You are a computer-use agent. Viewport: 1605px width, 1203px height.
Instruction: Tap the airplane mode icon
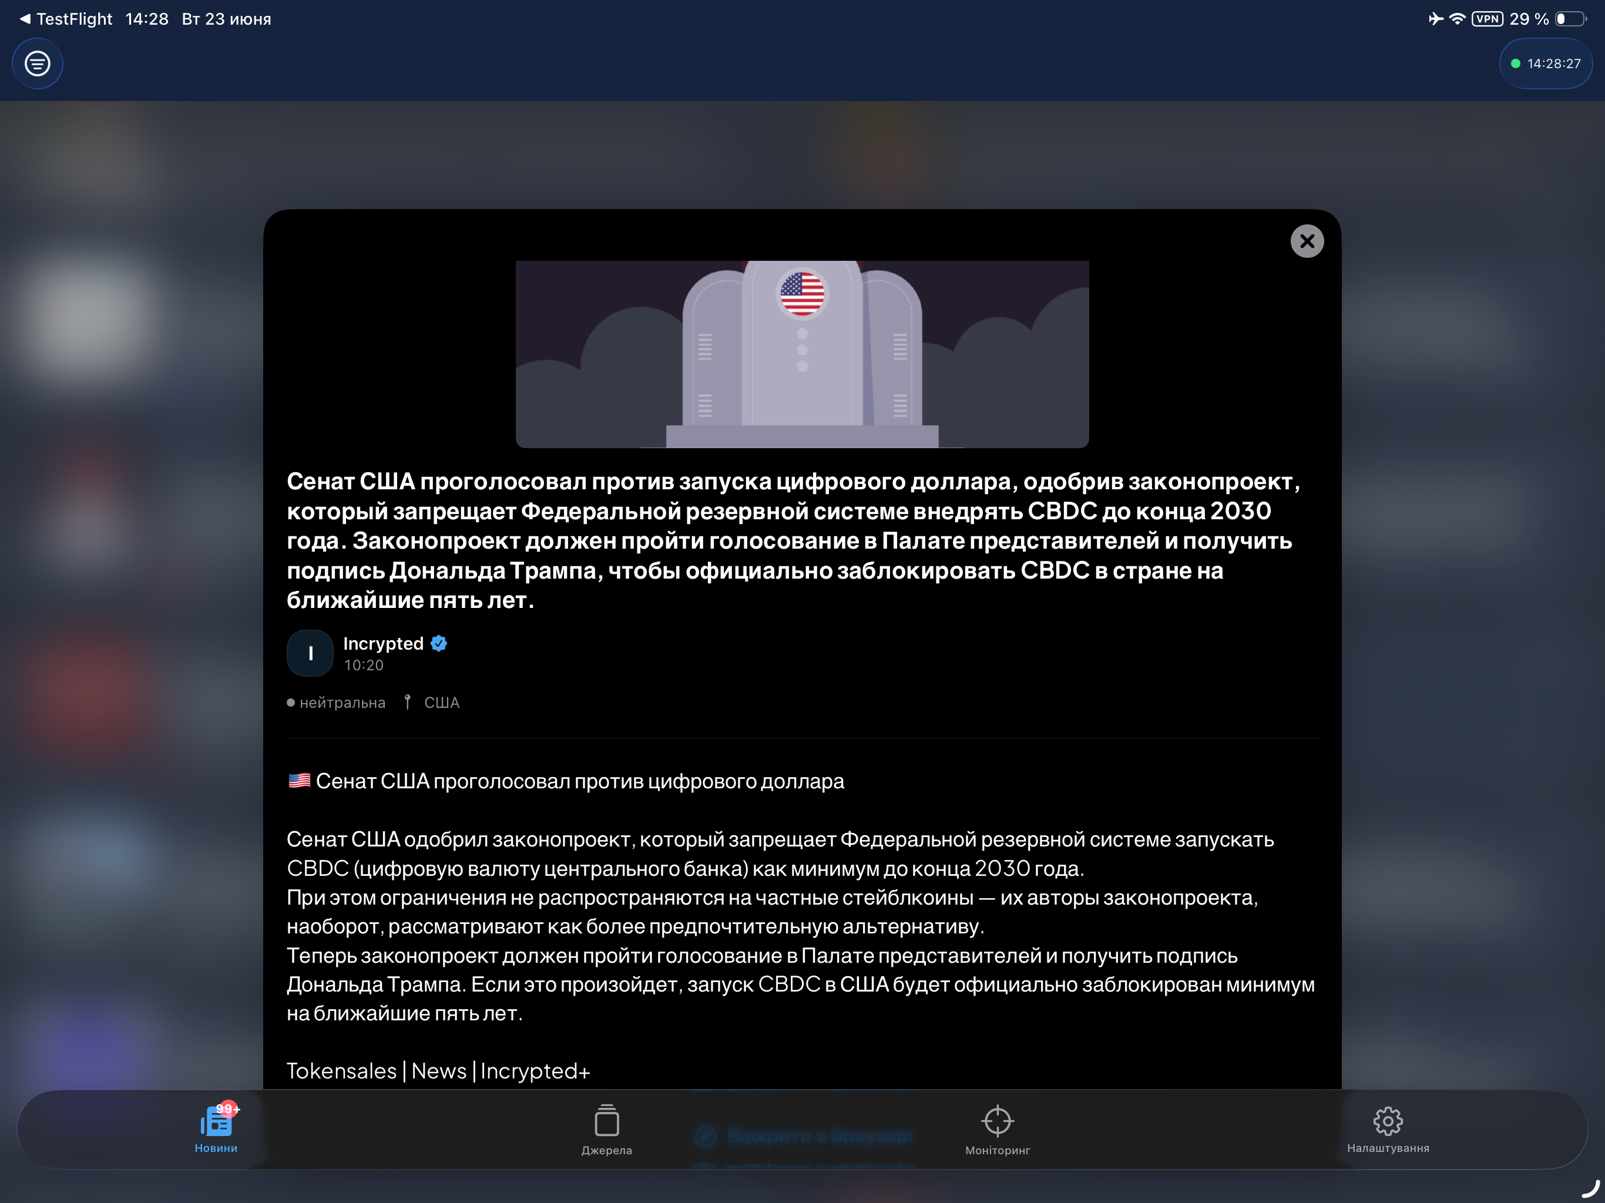tap(1436, 19)
